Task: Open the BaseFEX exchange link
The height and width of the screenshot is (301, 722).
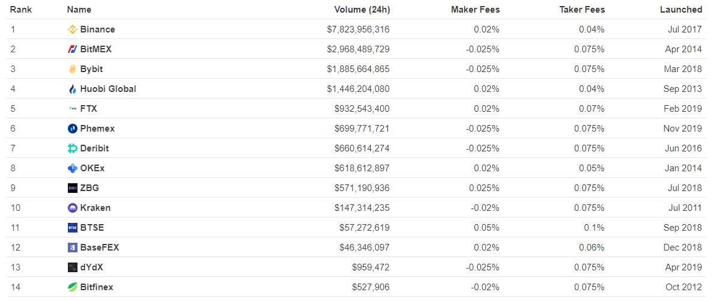Action: pyautogui.click(x=99, y=248)
